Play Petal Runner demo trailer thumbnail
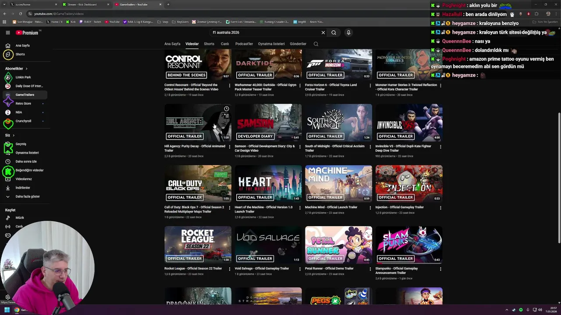The width and height of the screenshot is (561, 315). (x=338, y=245)
